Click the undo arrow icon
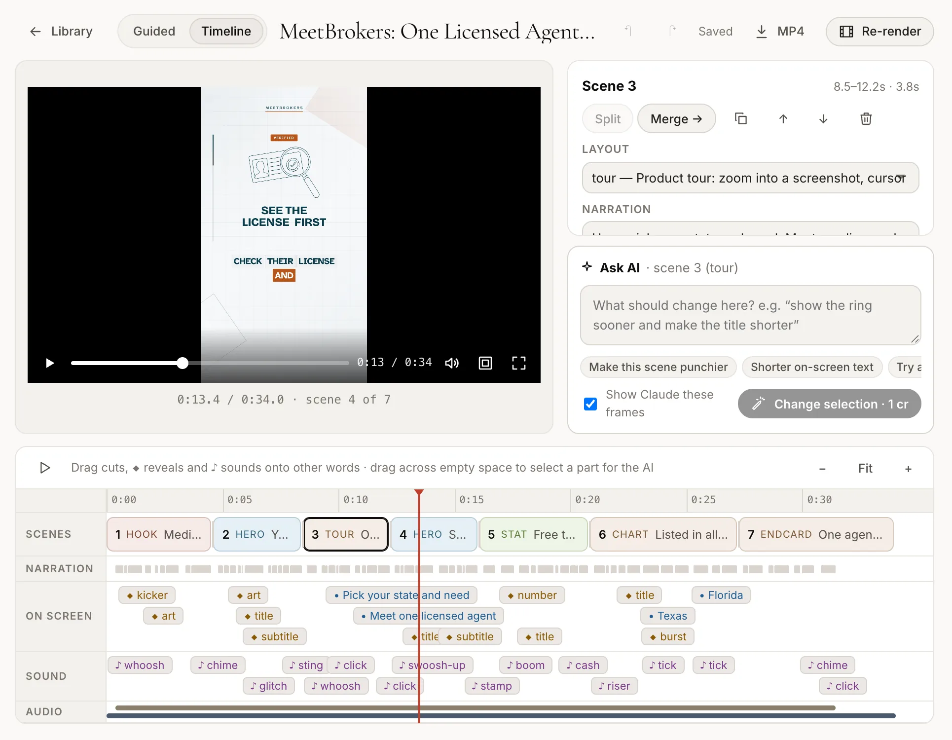Image resolution: width=952 pixels, height=740 pixels. [x=628, y=32]
